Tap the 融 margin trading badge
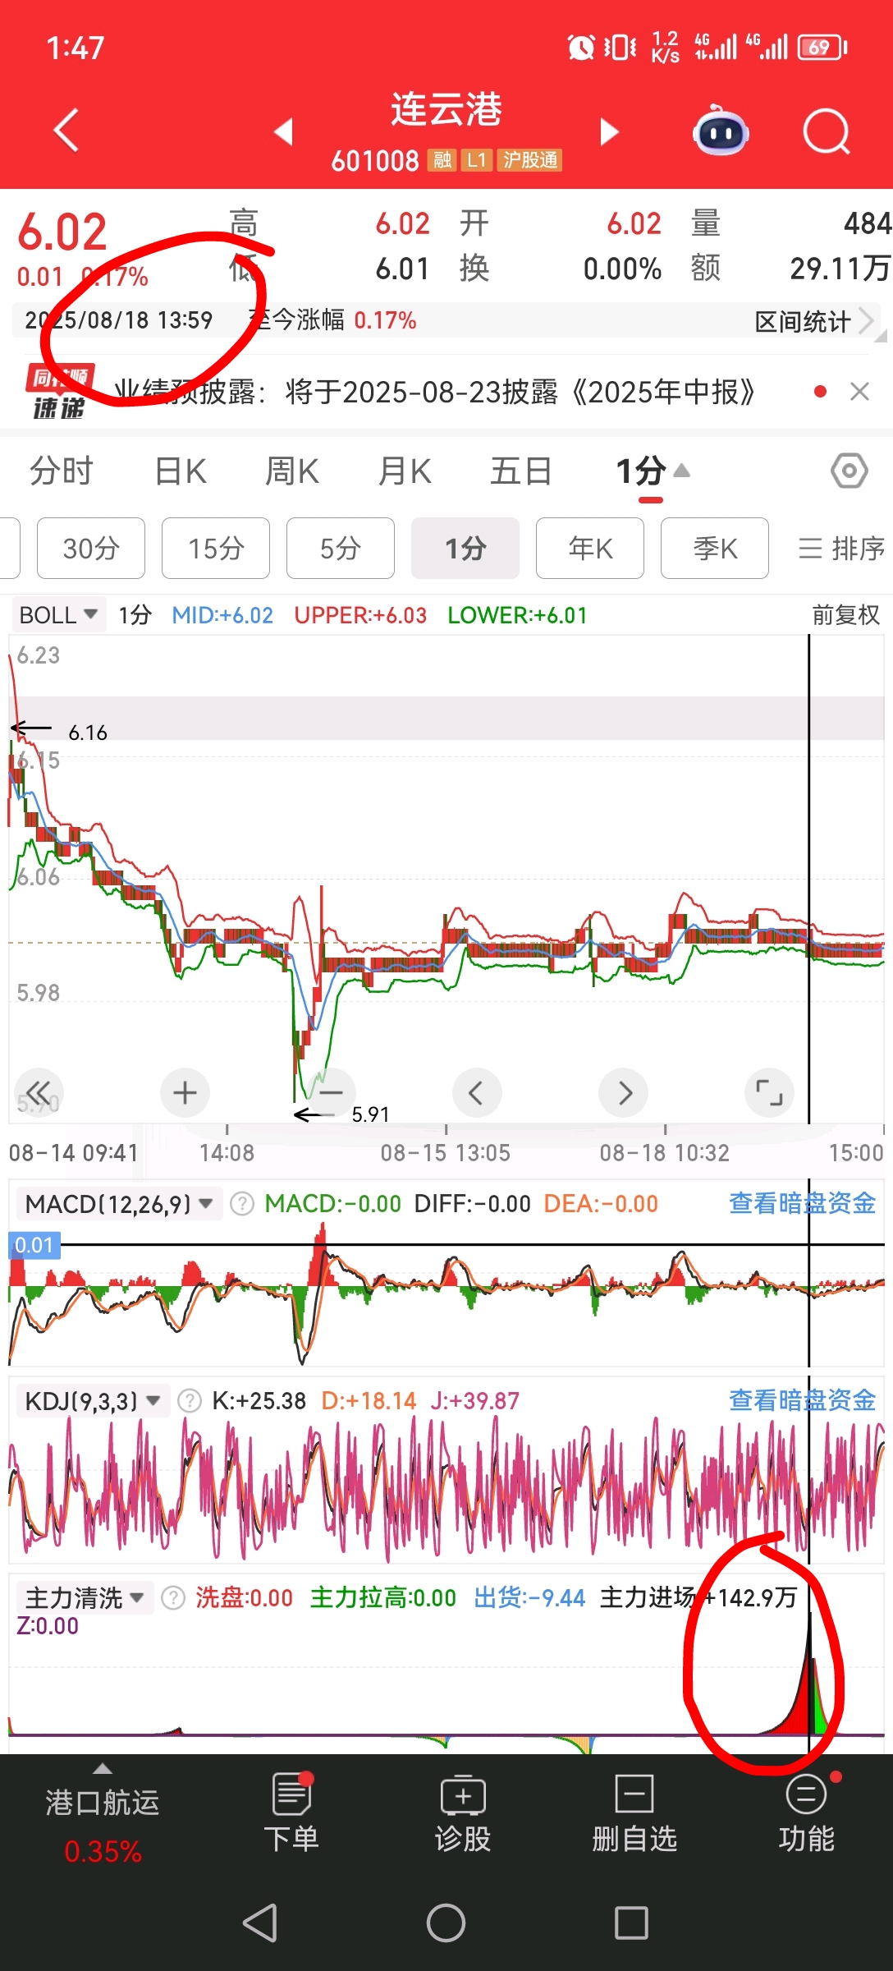Screen dimensions: 893x1971 (442, 160)
